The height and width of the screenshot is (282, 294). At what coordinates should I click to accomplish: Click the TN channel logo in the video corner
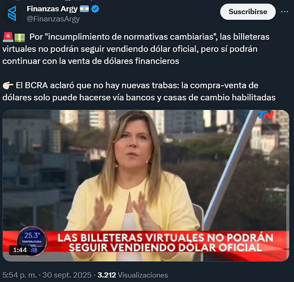click(266, 115)
